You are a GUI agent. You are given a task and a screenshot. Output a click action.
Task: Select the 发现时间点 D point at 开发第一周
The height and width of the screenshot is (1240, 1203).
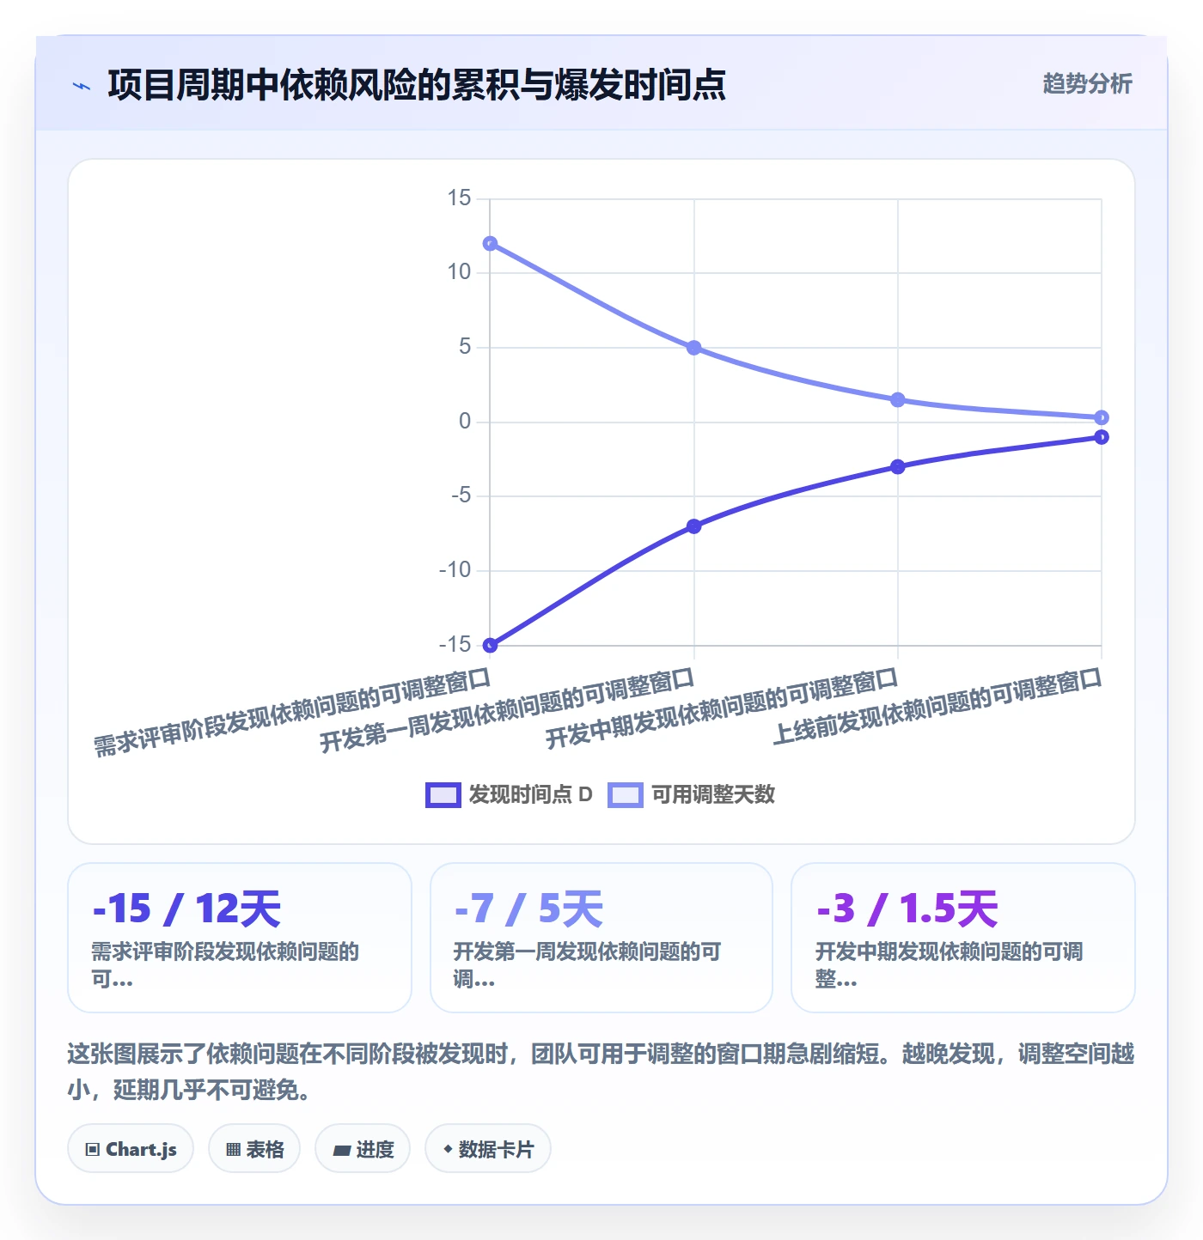(x=694, y=526)
